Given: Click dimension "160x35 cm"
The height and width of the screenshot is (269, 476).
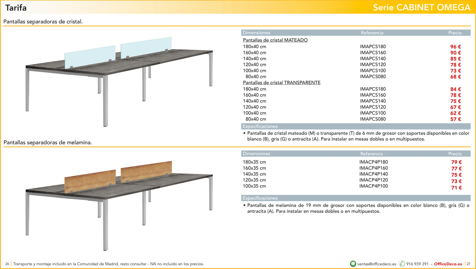Looking at the screenshot, I should (x=254, y=168).
